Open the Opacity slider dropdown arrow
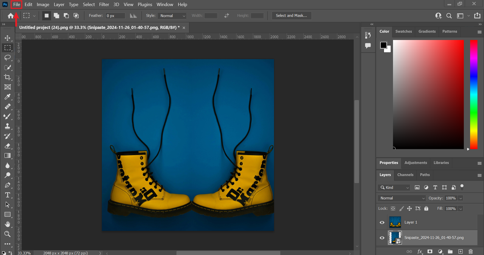 [x=461, y=198]
